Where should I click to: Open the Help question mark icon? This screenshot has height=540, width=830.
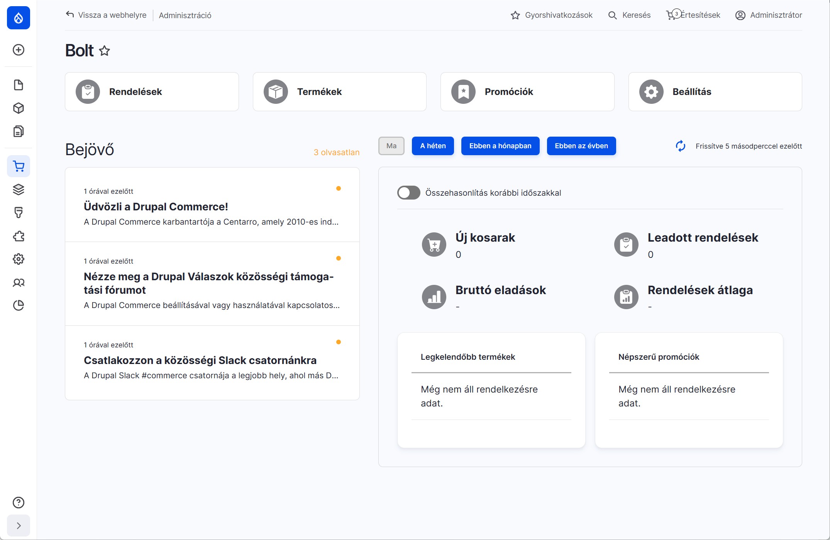point(19,503)
